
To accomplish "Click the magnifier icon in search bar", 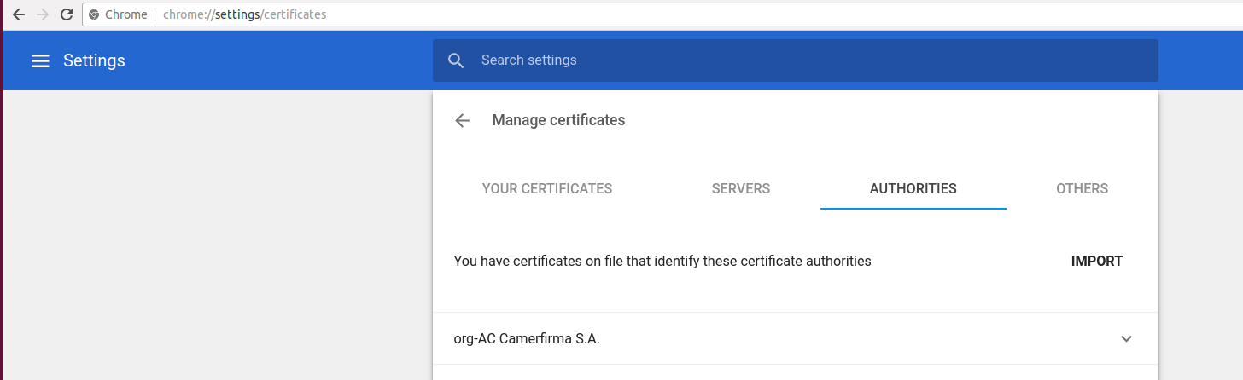I will 456,60.
